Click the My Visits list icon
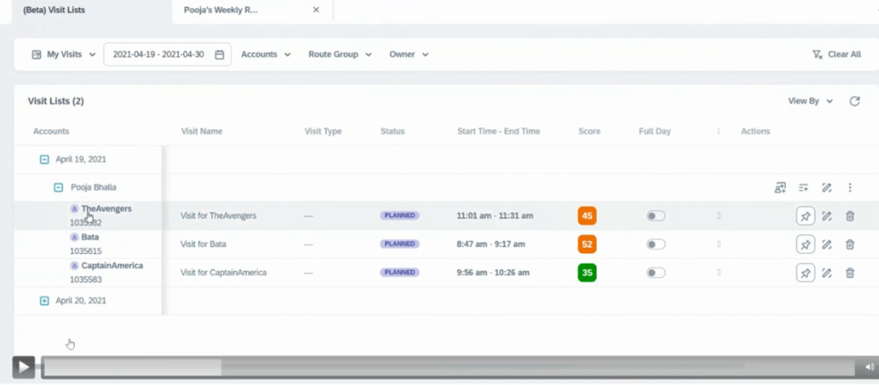 (36, 54)
